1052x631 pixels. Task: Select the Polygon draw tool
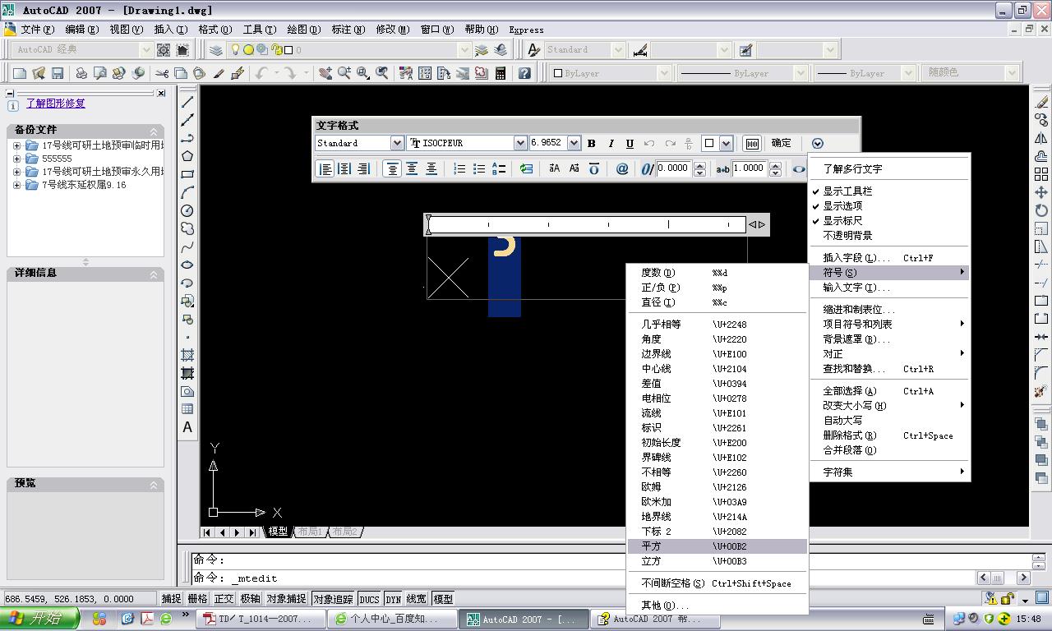point(187,156)
